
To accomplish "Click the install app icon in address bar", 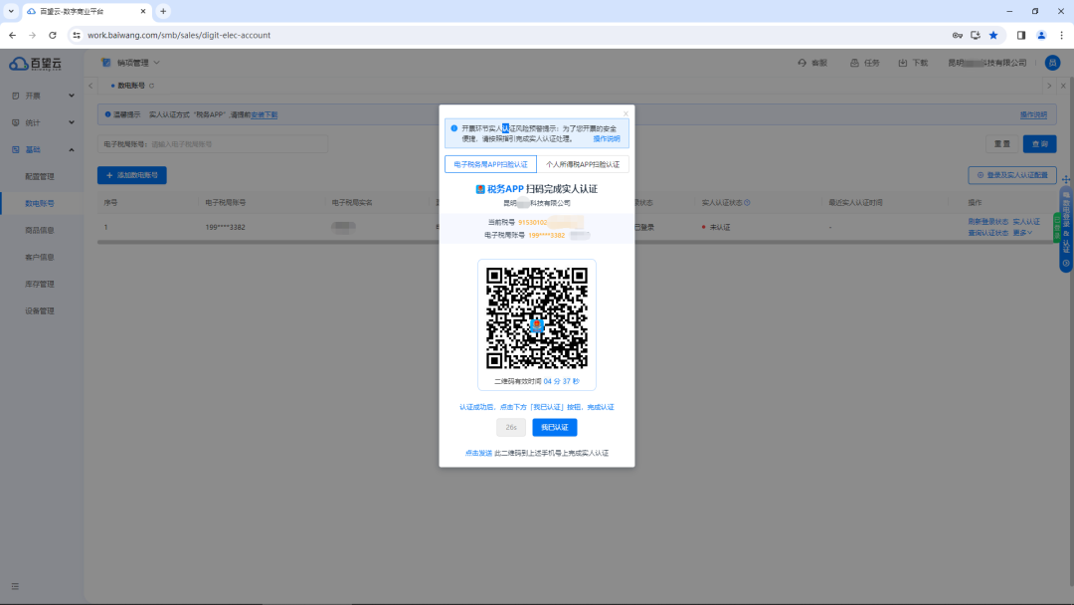I will click(976, 35).
